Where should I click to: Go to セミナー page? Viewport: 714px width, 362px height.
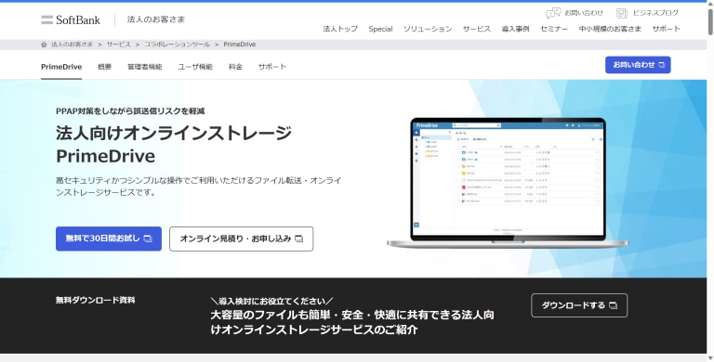[554, 29]
